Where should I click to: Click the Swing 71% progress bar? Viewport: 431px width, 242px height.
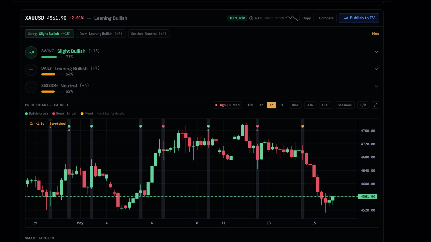(52, 57)
